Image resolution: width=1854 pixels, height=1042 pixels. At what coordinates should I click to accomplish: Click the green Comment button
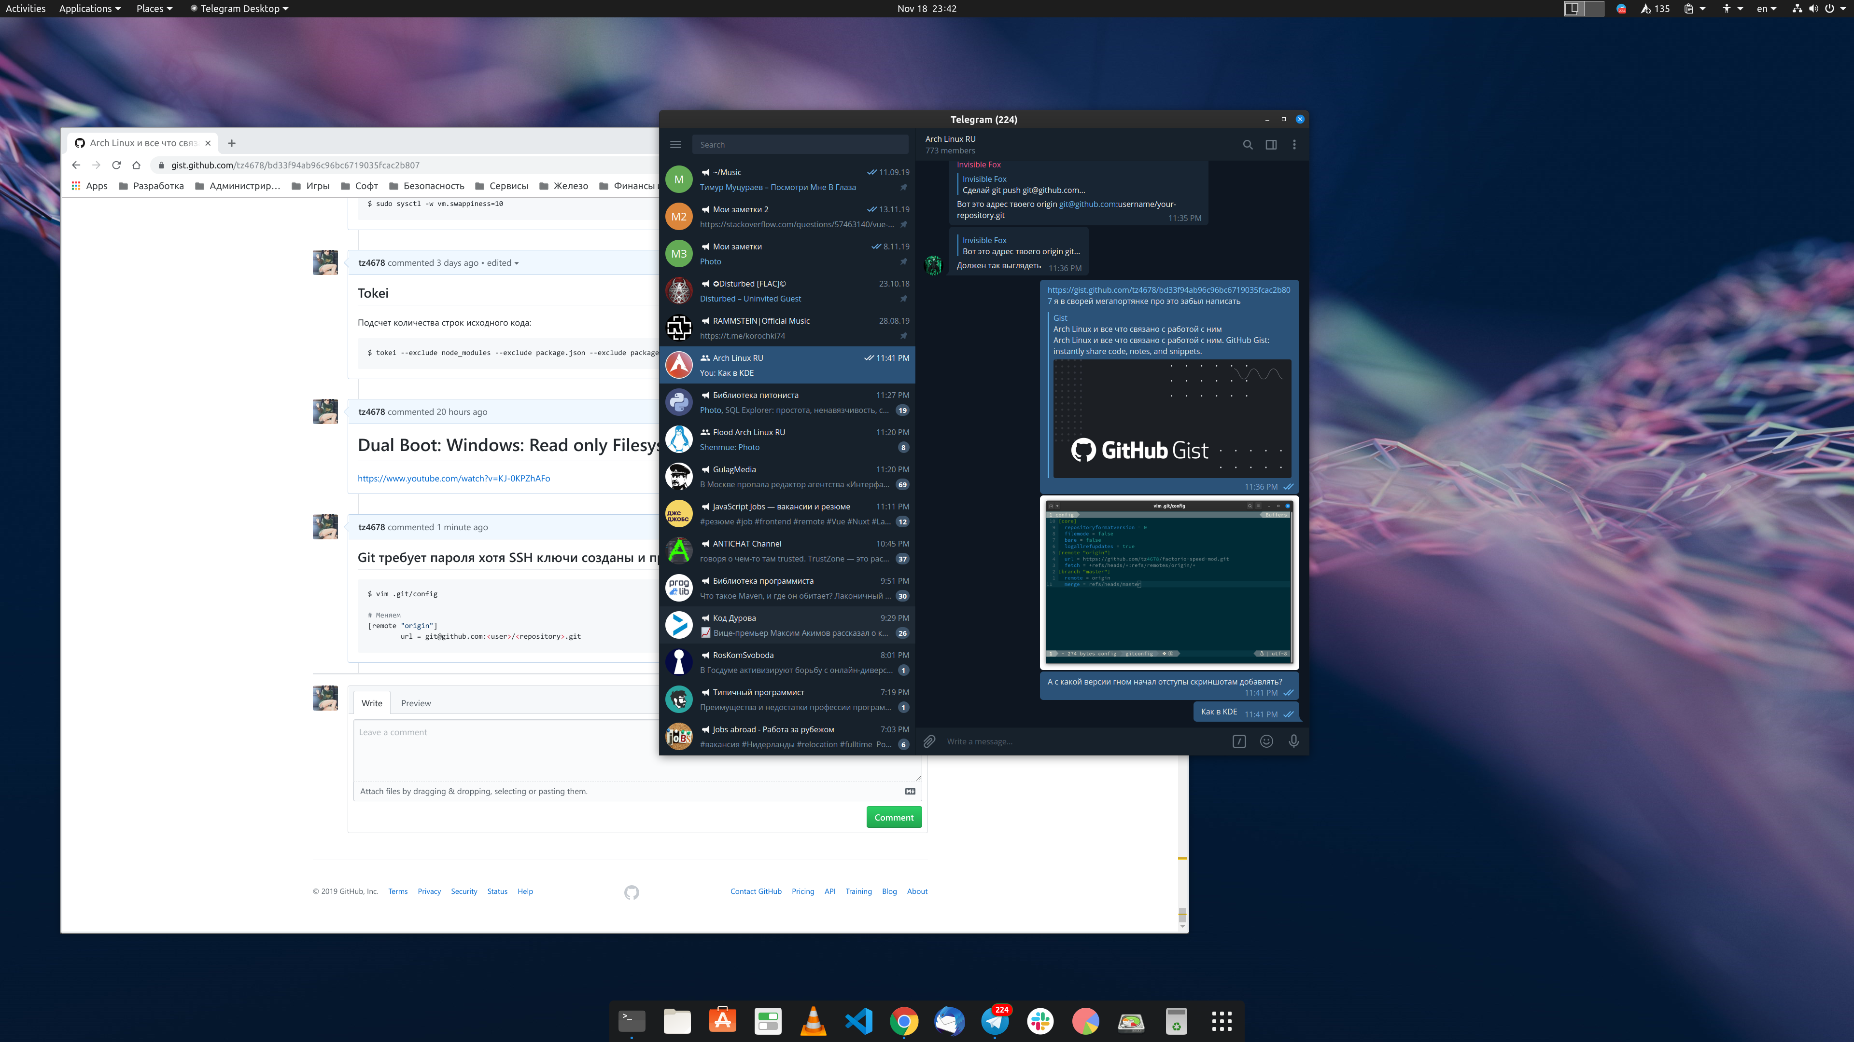click(894, 817)
